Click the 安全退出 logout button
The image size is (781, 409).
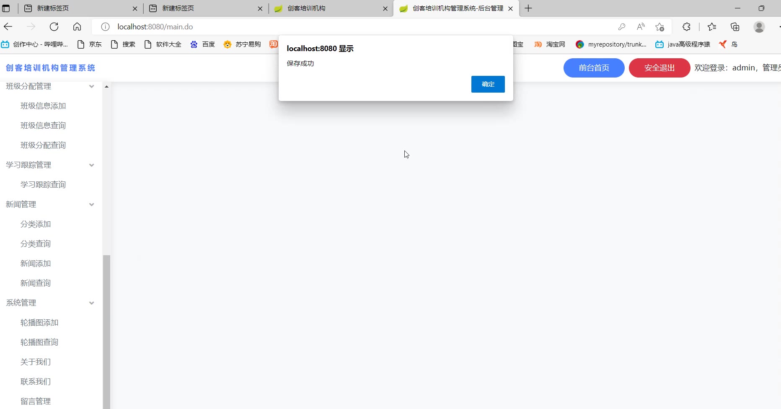659,68
